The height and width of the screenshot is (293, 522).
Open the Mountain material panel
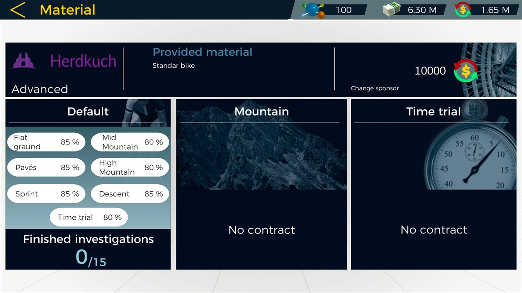262,184
